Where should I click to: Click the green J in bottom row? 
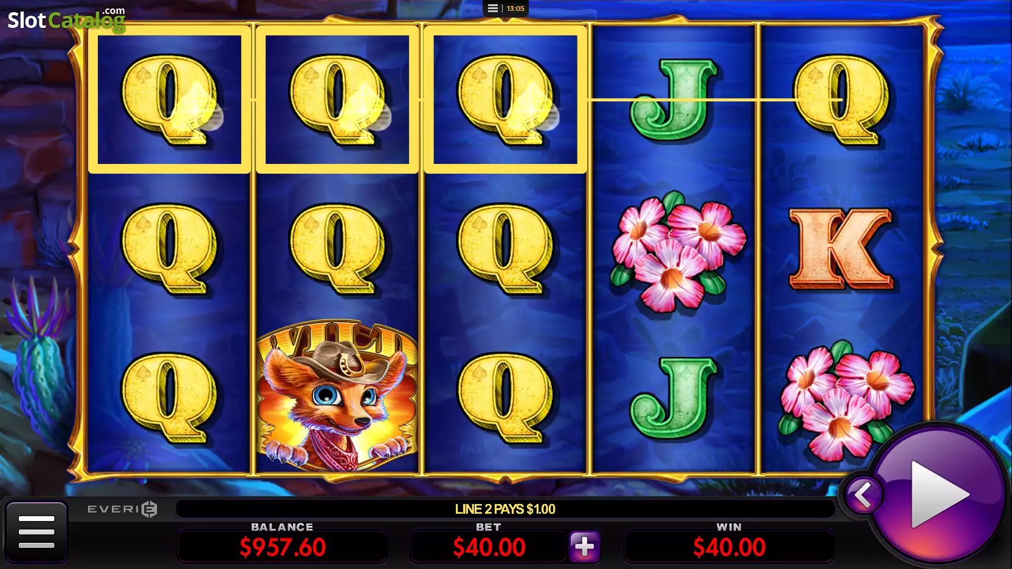(673, 397)
